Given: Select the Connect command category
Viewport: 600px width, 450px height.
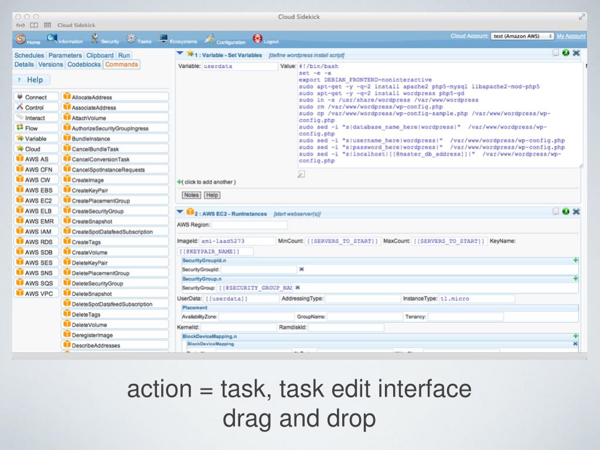Looking at the screenshot, I should [x=36, y=97].
